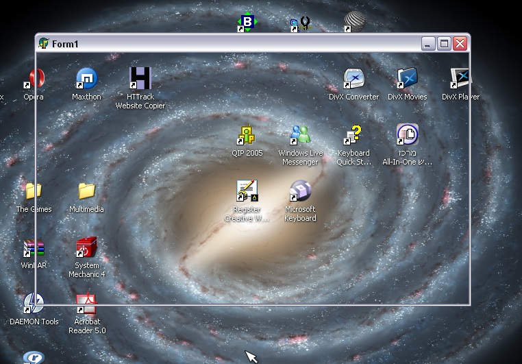The image size is (522, 364).
Task: Open the Opera browser desktop icon
Action: point(34,80)
